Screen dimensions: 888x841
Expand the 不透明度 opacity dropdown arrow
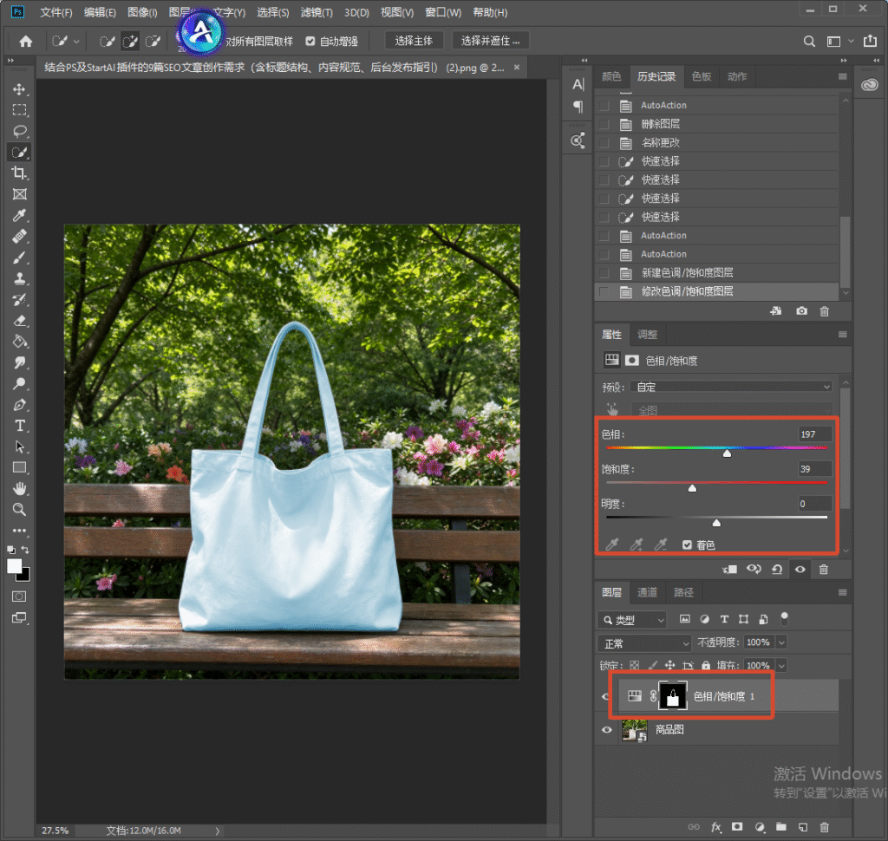coord(781,642)
